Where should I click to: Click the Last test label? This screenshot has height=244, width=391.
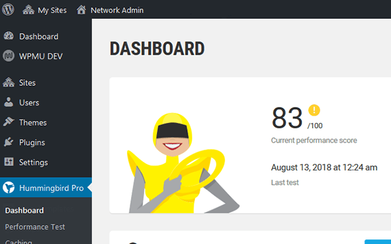(285, 182)
